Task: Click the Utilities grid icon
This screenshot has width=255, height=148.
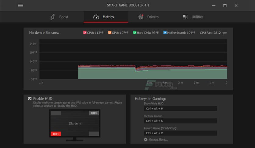Action: [x=185, y=17]
